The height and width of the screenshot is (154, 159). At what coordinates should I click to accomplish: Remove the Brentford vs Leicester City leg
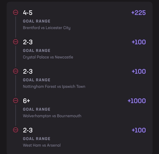[16, 12]
